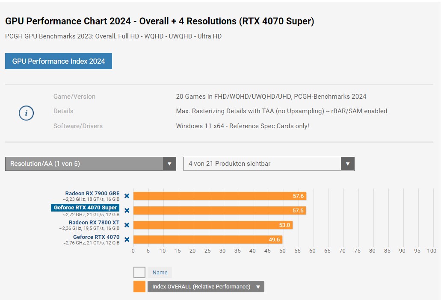Click the GPU Performance Index 2024 button

[59, 61]
